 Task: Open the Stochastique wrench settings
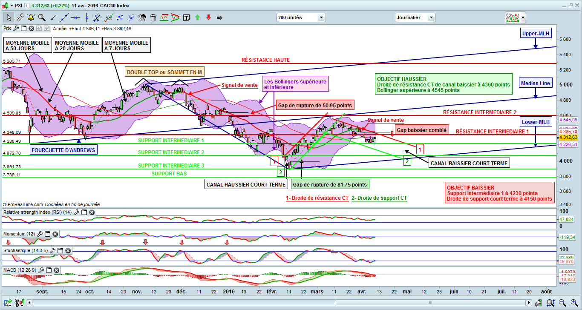[x=53, y=251]
